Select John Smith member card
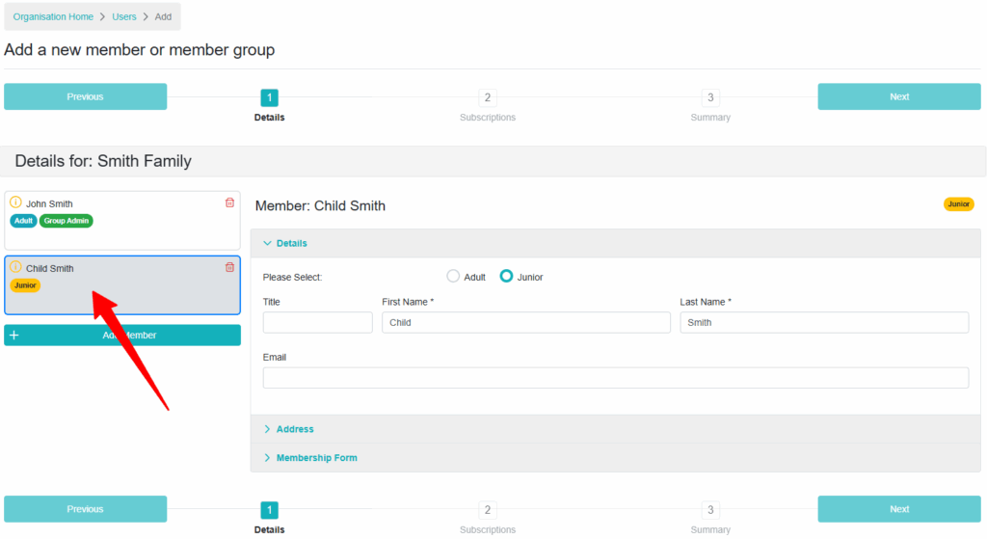Screen dimensions: 987x539 (122, 221)
